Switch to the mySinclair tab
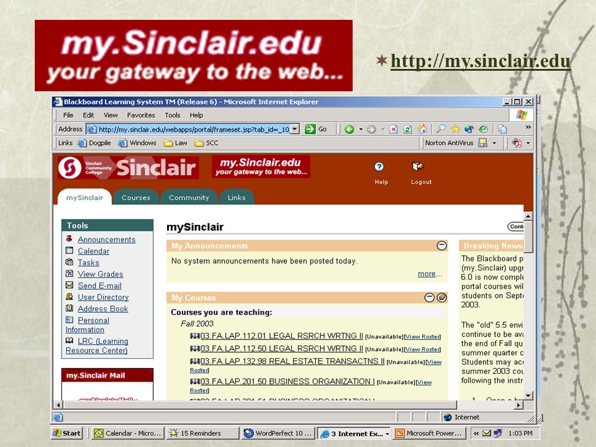Screen dimensions: 596x447 click(x=84, y=197)
